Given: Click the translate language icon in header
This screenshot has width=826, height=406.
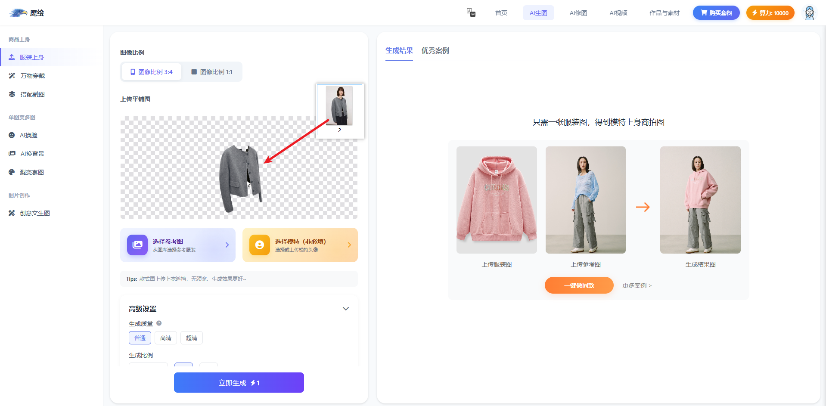Looking at the screenshot, I should pos(471,12).
